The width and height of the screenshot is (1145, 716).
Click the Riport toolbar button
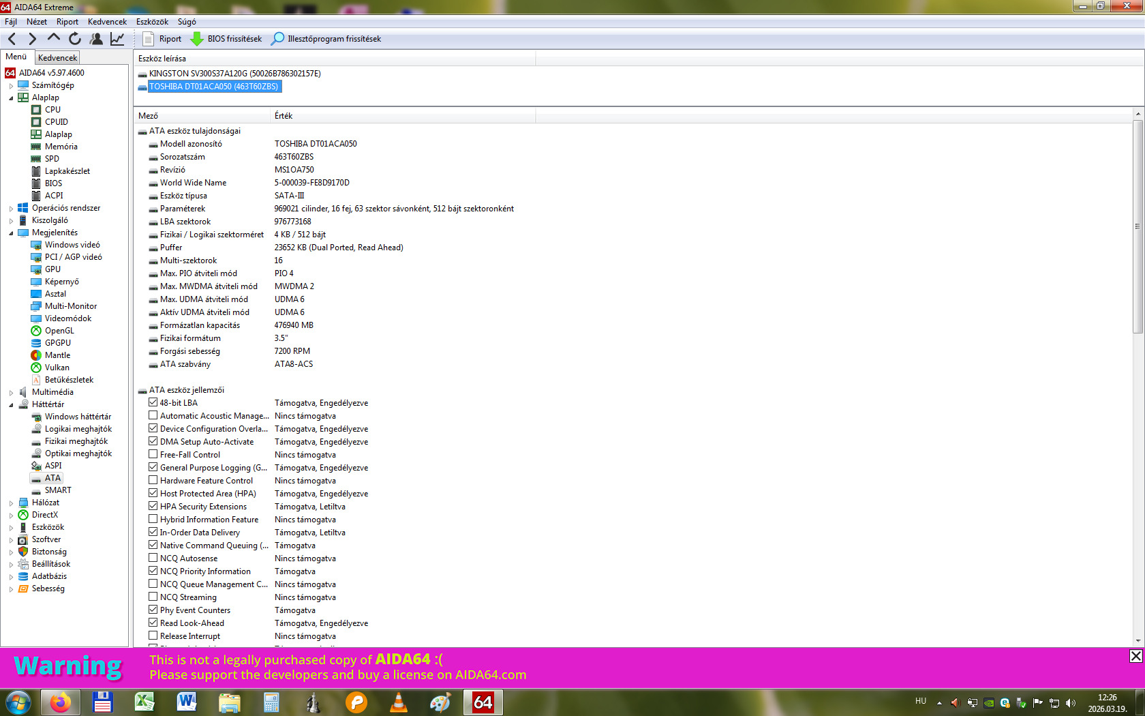[162, 39]
